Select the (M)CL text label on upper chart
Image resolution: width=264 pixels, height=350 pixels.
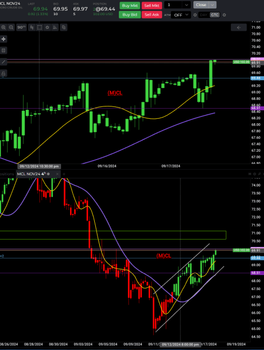click(x=115, y=93)
